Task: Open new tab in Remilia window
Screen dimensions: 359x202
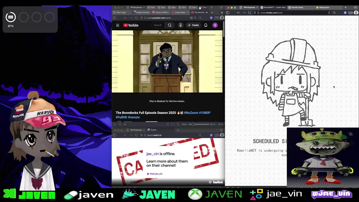Action: point(346,8)
